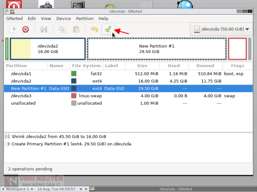This screenshot has width=257, height=192.
Task: Open the Device menu
Action: (x=63, y=19)
